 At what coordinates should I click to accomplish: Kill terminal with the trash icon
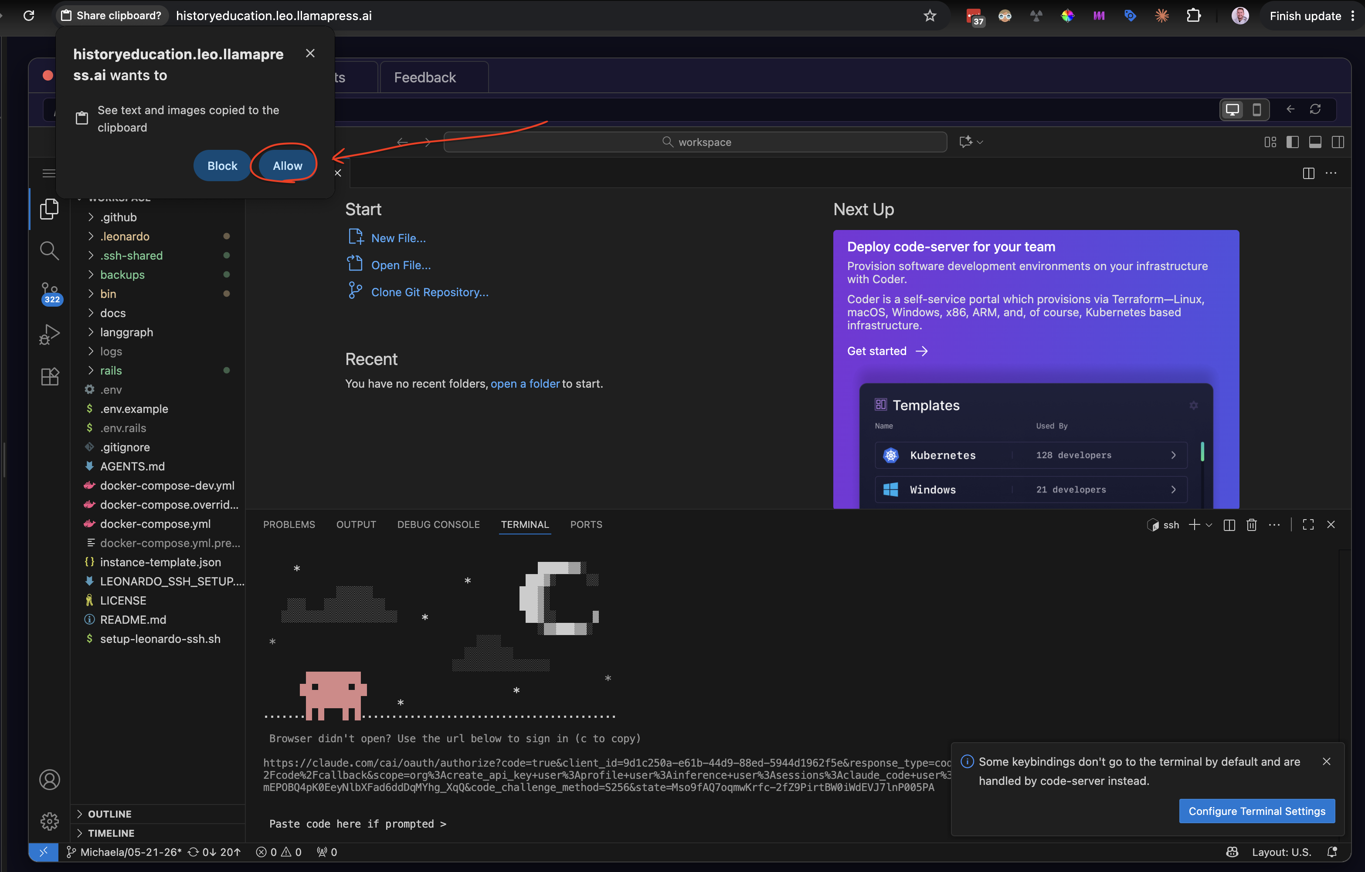coord(1252,525)
